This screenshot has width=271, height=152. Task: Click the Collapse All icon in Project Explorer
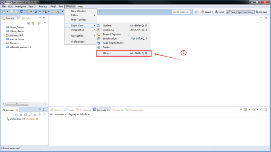pos(29,23)
